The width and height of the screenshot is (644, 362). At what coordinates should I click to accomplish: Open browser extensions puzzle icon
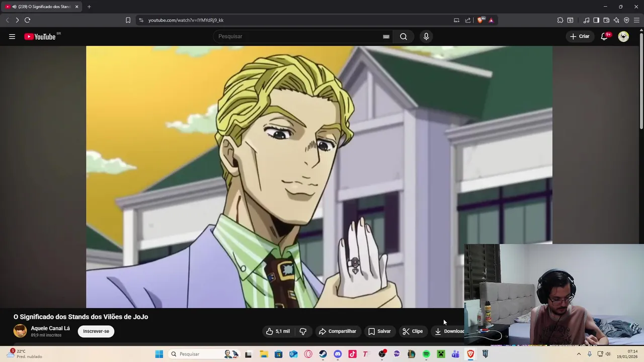pyautogui.click(x=560, y=20)
